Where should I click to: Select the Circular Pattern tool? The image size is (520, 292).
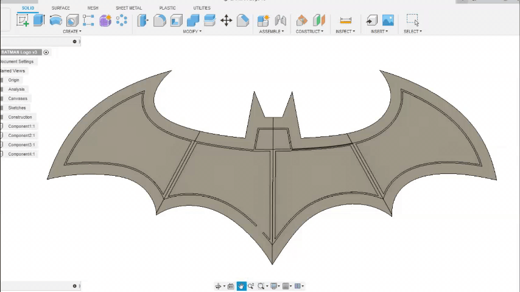tap(122, 20)
